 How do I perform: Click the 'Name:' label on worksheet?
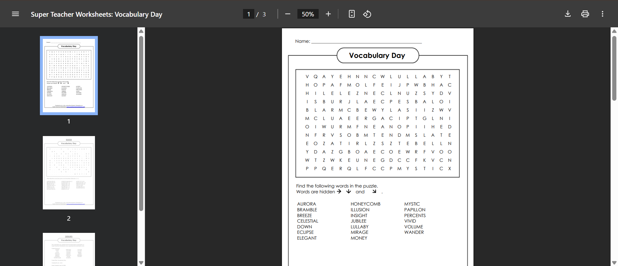pos(303,41)
